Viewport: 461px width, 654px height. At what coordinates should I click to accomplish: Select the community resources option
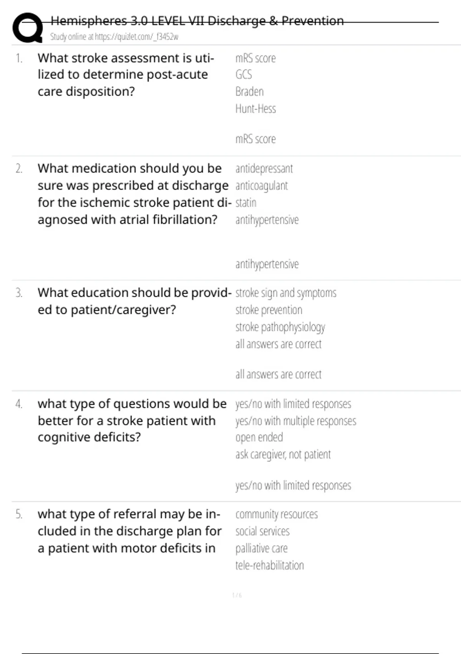277,514
